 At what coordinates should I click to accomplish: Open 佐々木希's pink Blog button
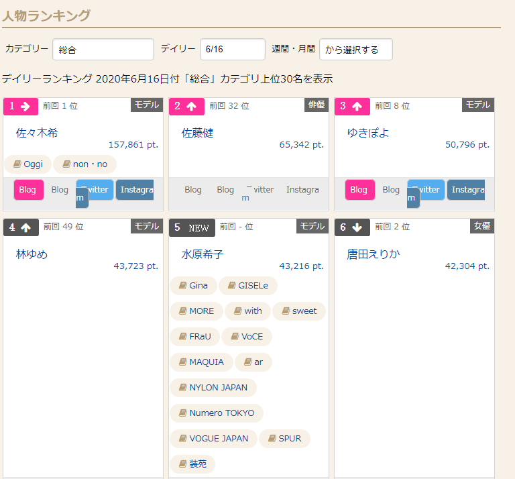pyautogui.click(x=29, y=190)
